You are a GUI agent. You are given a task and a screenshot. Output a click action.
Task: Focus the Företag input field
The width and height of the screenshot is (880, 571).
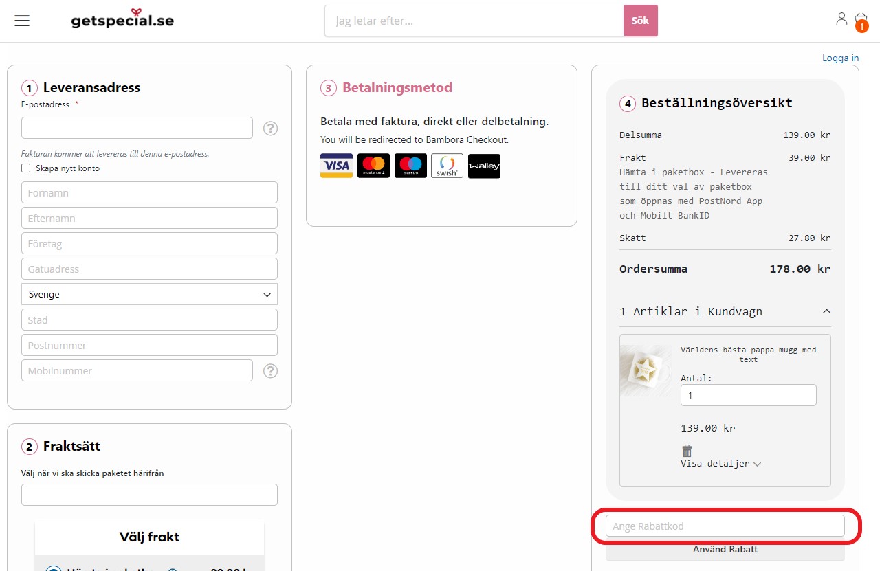click(x=149, y=243)
